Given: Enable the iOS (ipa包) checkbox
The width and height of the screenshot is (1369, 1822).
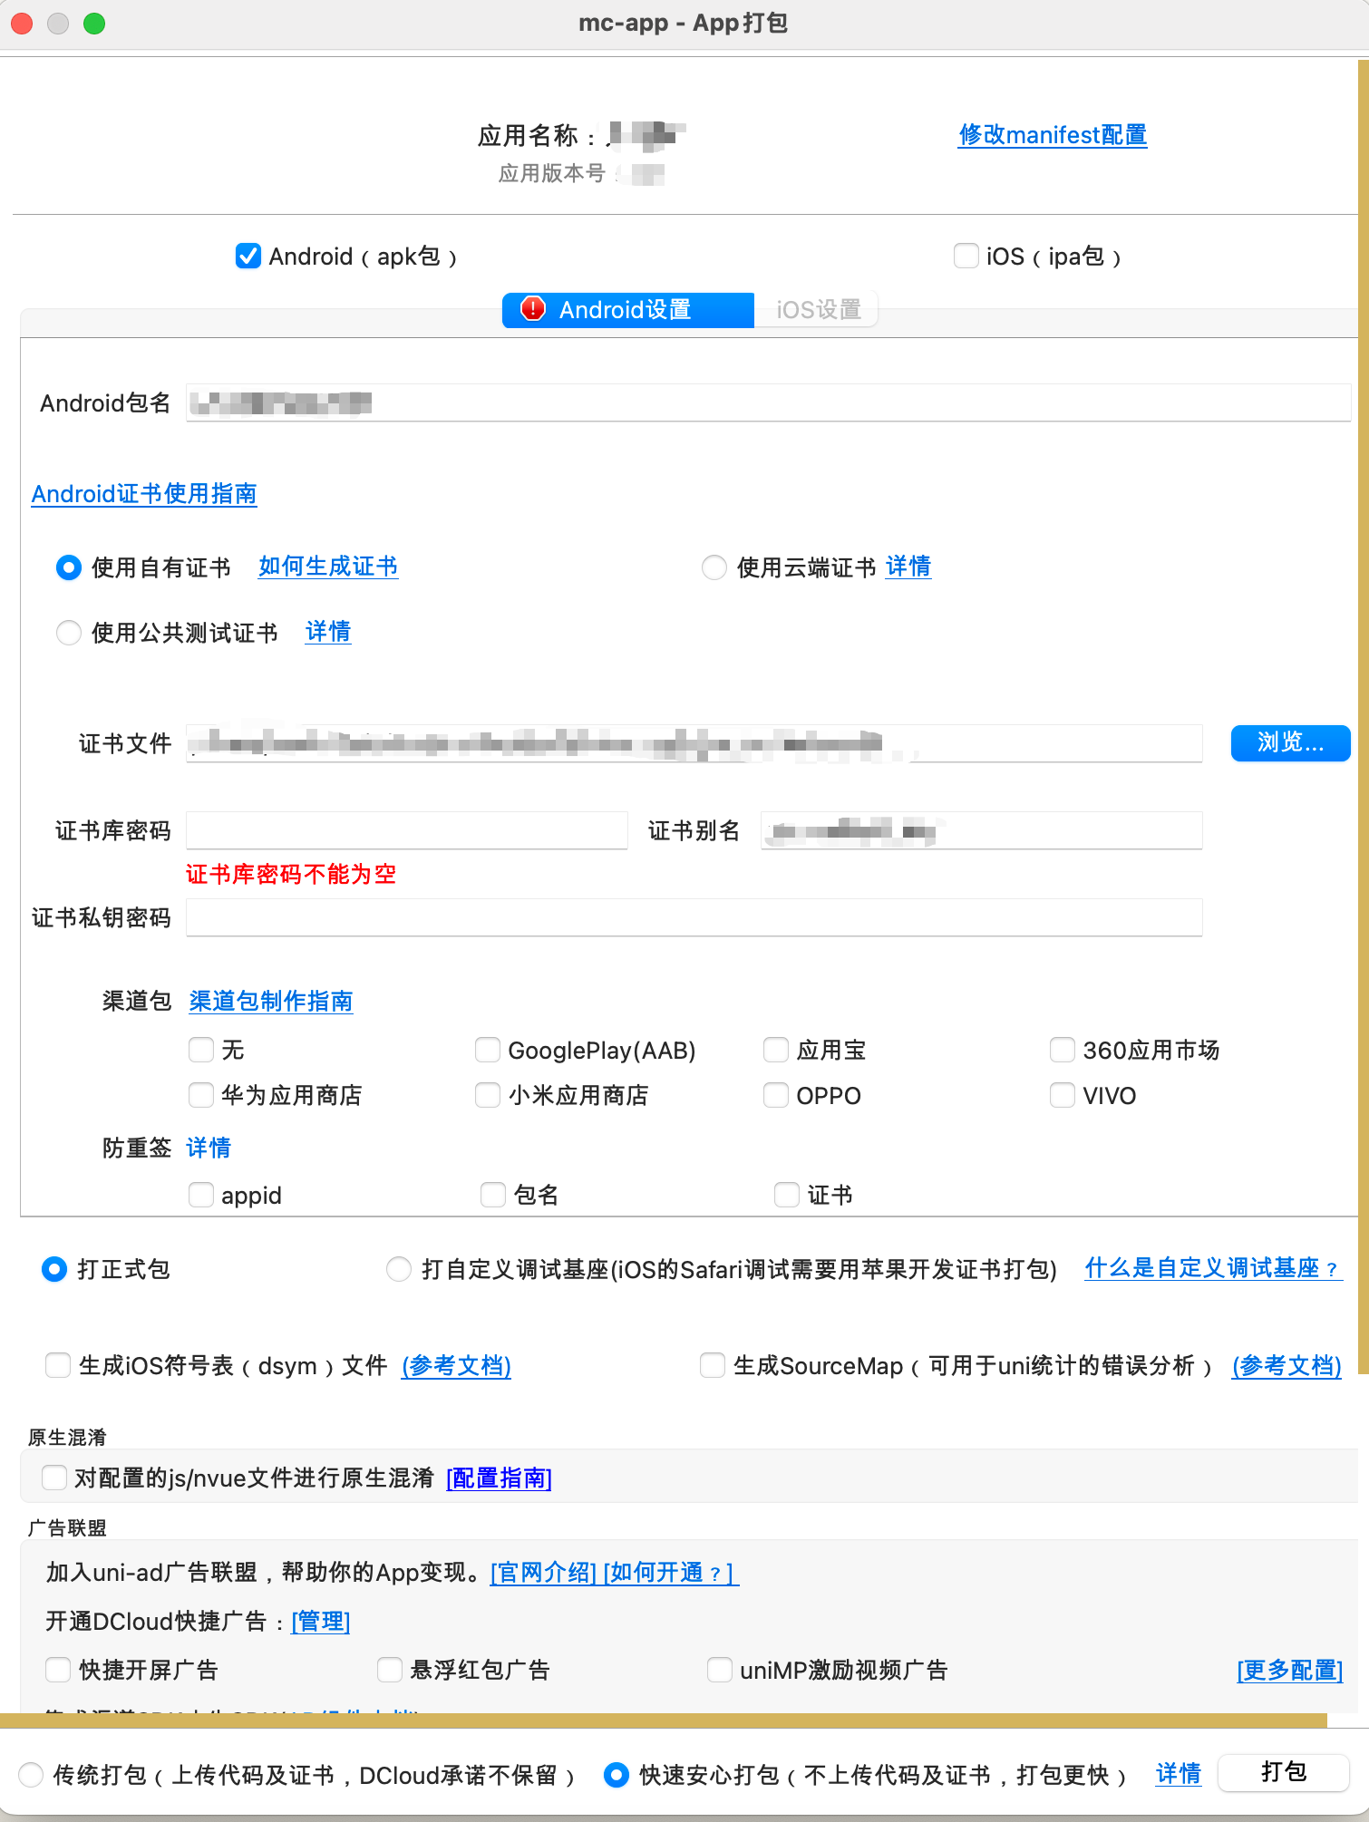Looking at the screenshot, I should (x=966, y=256).
